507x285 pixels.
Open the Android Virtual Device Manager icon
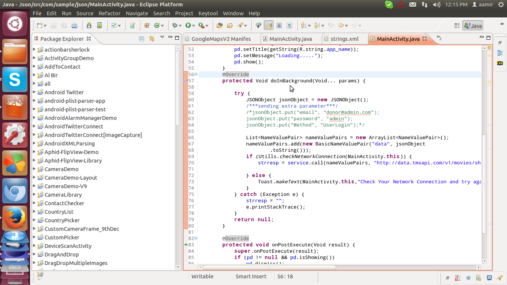(x=99, y=25)
